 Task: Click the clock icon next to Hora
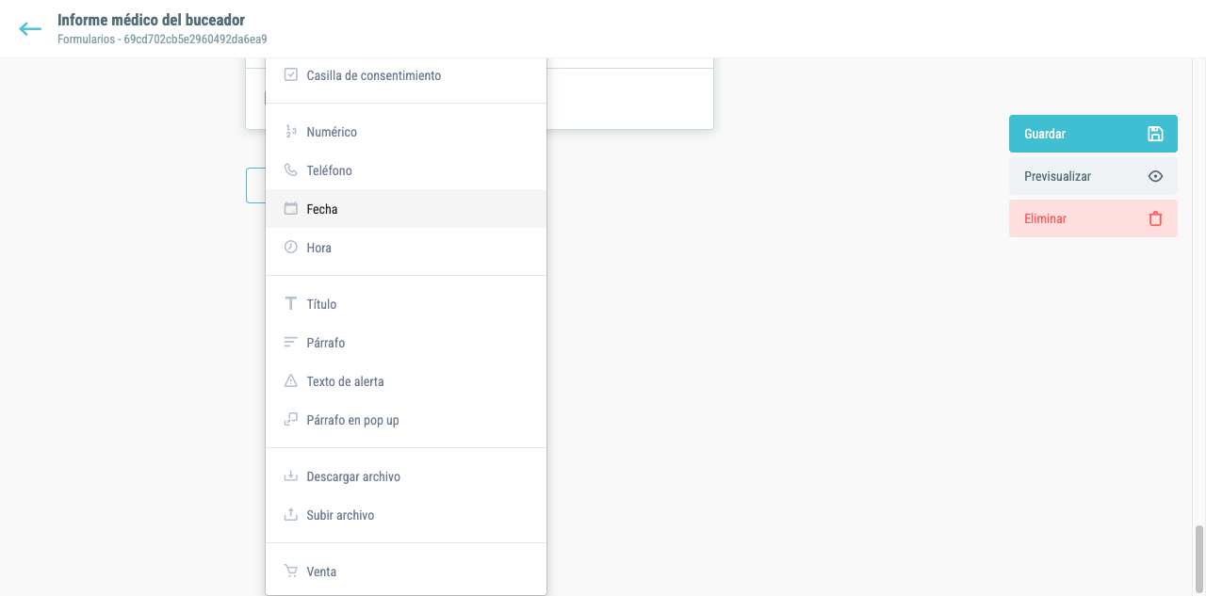(291, 248)
